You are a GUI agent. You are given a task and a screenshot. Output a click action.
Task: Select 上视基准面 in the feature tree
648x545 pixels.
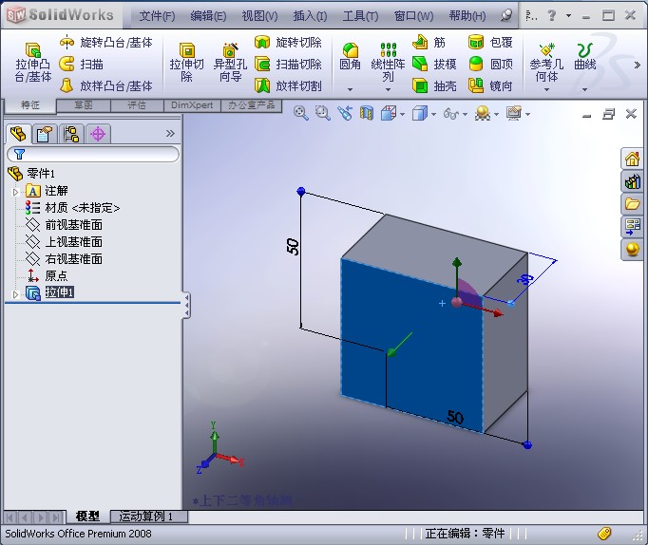pyautogui.click(x=65, y=242)
